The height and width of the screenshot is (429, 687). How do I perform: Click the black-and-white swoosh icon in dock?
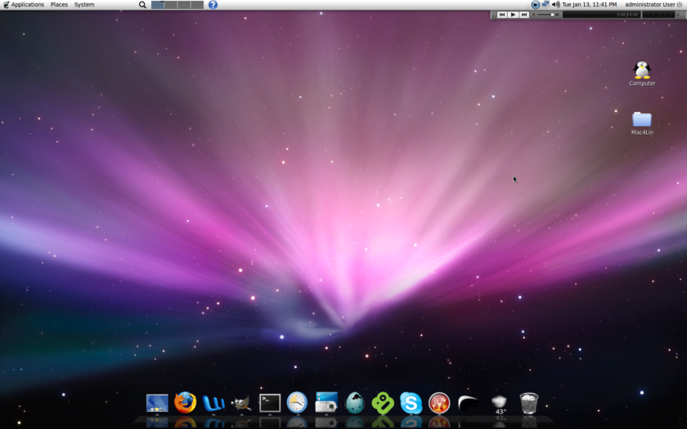coord(468,403)
